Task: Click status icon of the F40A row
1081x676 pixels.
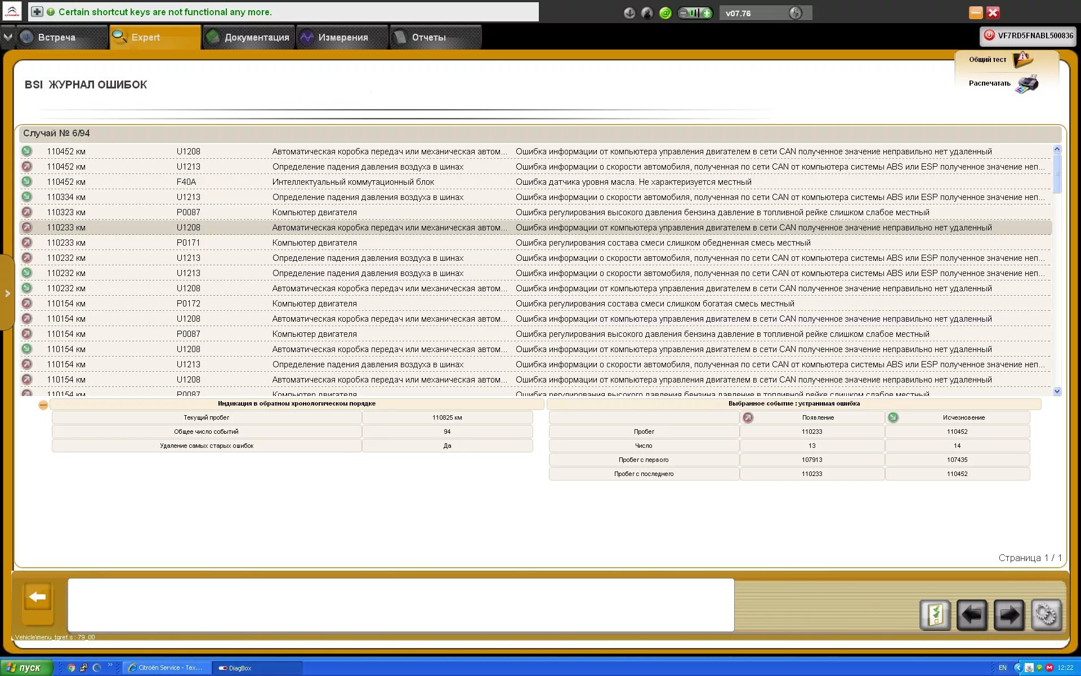Action: (x=26, y=181)
